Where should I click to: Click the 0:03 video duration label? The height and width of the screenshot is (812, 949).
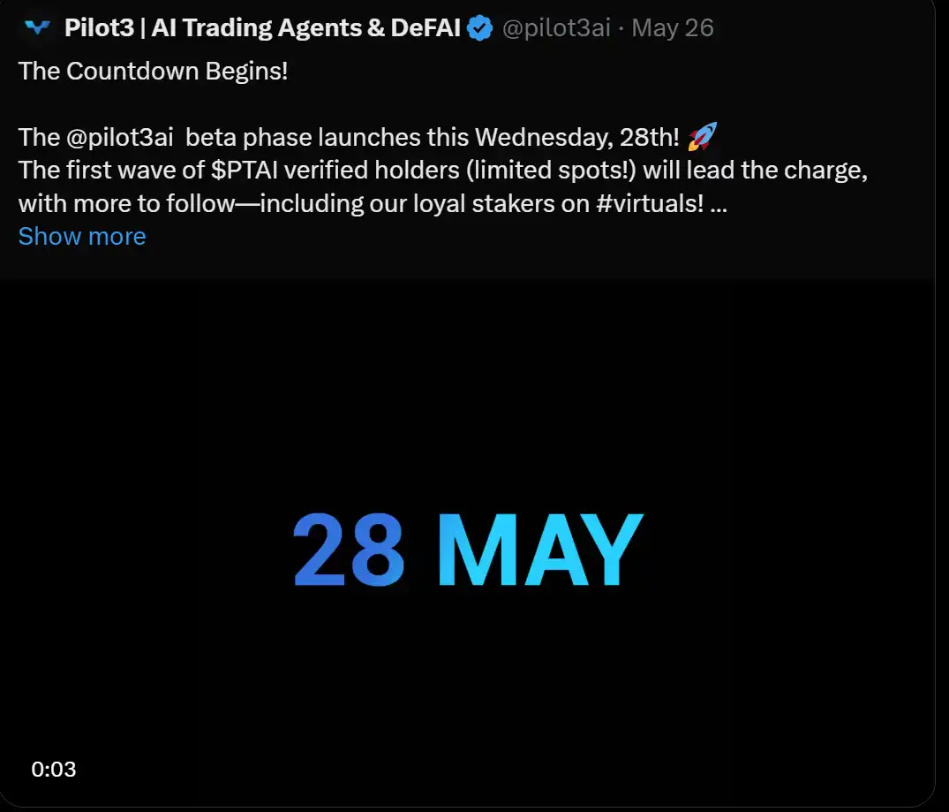click(x=54, y=770)
